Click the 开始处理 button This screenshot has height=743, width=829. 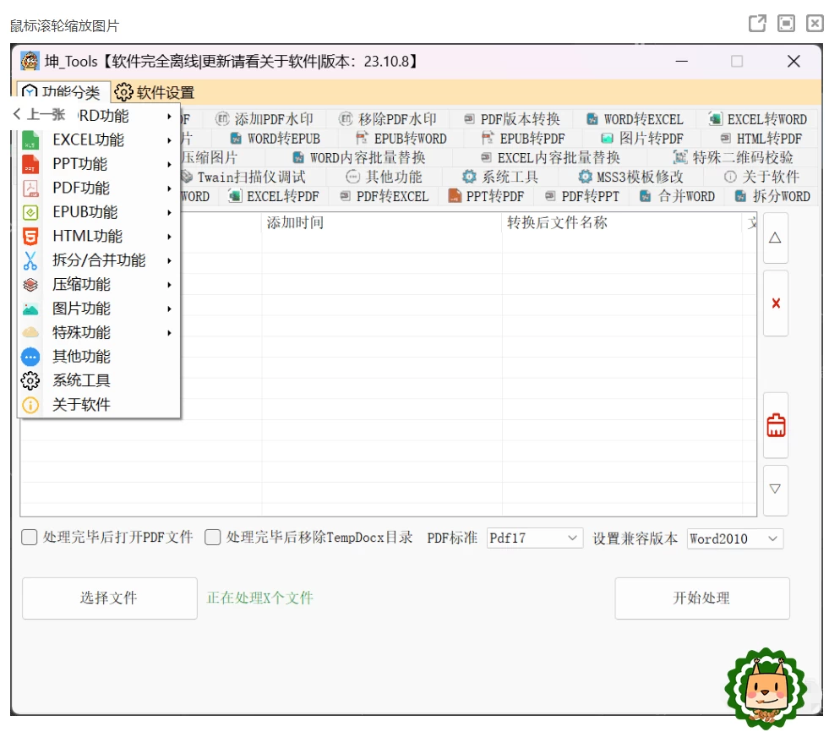tap(702, 598)
